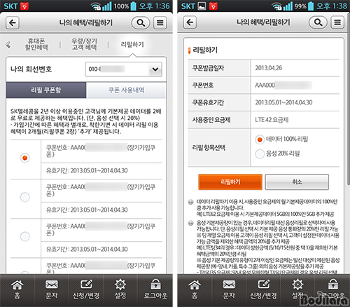
Task: Open 설정 settings in right bottom bar
Action: (297, 289)
